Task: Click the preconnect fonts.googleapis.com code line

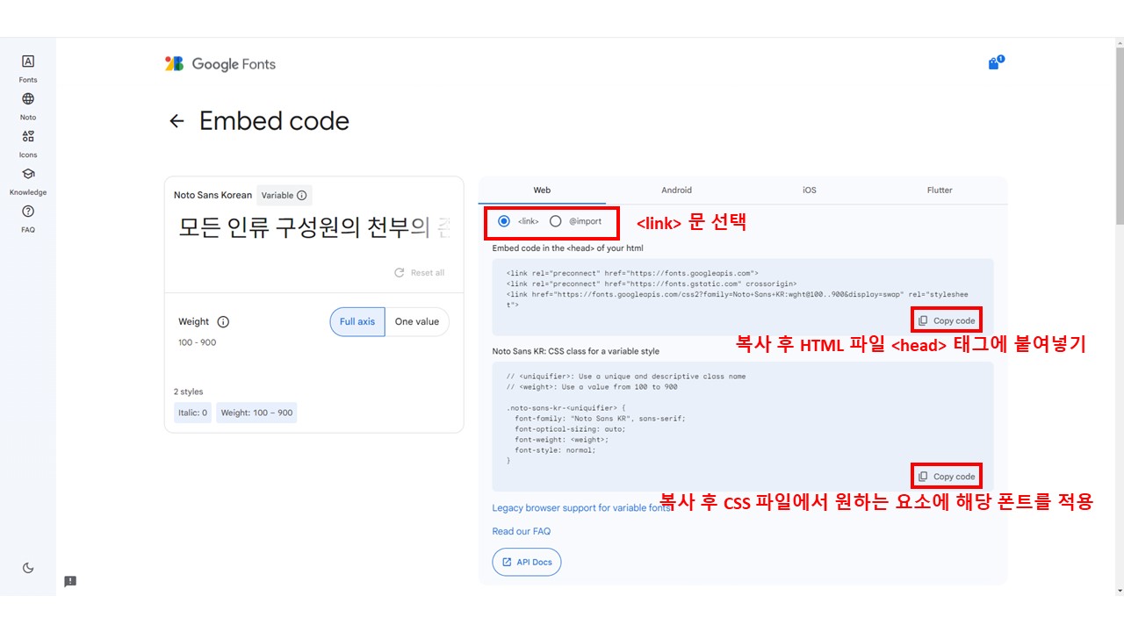Action: (x=632, y=273)
